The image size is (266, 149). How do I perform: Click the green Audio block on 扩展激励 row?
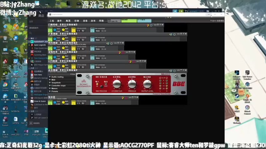tap(50, 39)
